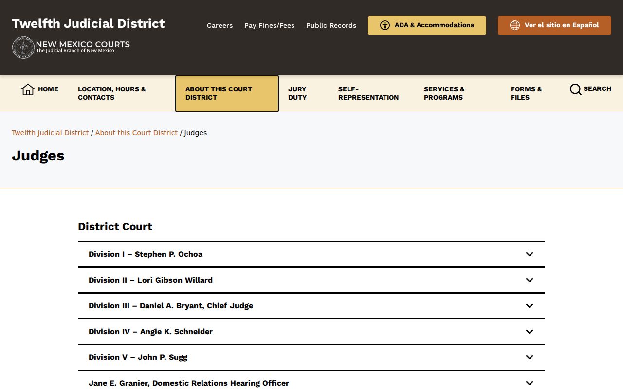The height and width of the screenshot is (389, 623).
Task: Expand Division I – Stephen P. Ochoa chevron
Action: tap(530, 254)
